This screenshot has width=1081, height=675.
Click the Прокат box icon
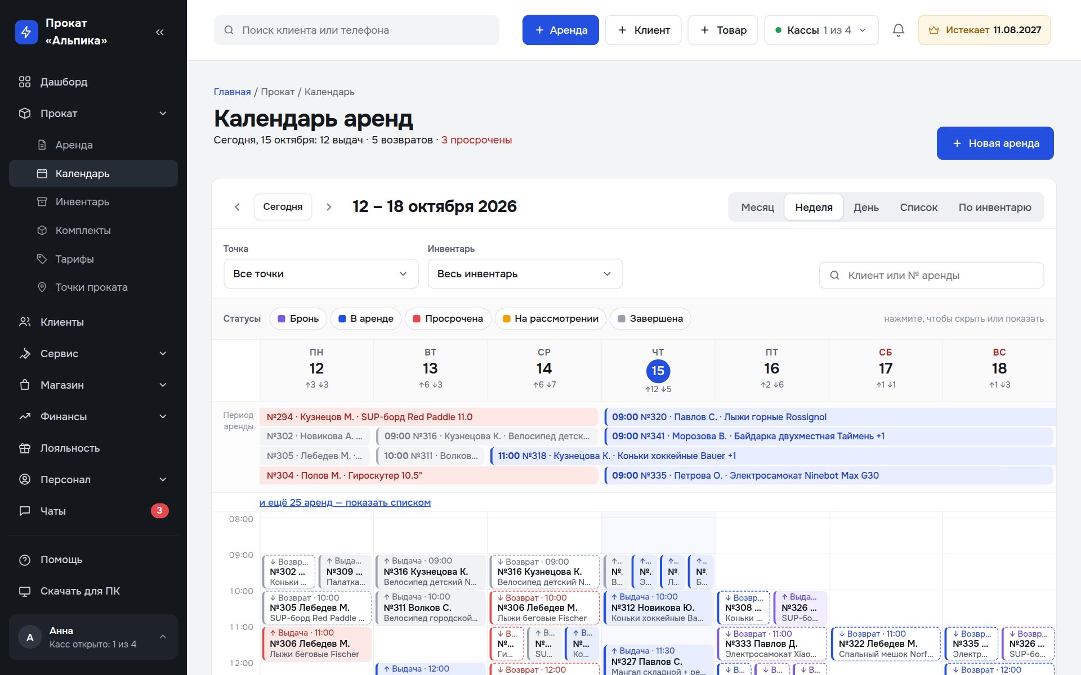[x=25, y=114]
